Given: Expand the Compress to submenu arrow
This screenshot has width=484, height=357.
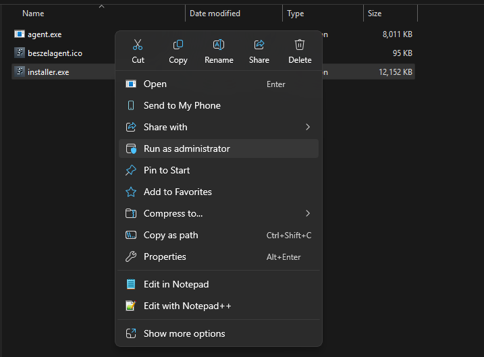Looking at the screenshot, I should [x=308, y=213].
